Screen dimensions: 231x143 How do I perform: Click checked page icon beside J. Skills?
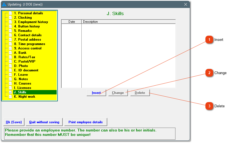(x=10, y=92)
